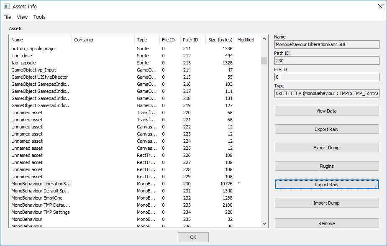The image size is (387, 246).
Task: Sort assets by the Size column
Action: 220,39
